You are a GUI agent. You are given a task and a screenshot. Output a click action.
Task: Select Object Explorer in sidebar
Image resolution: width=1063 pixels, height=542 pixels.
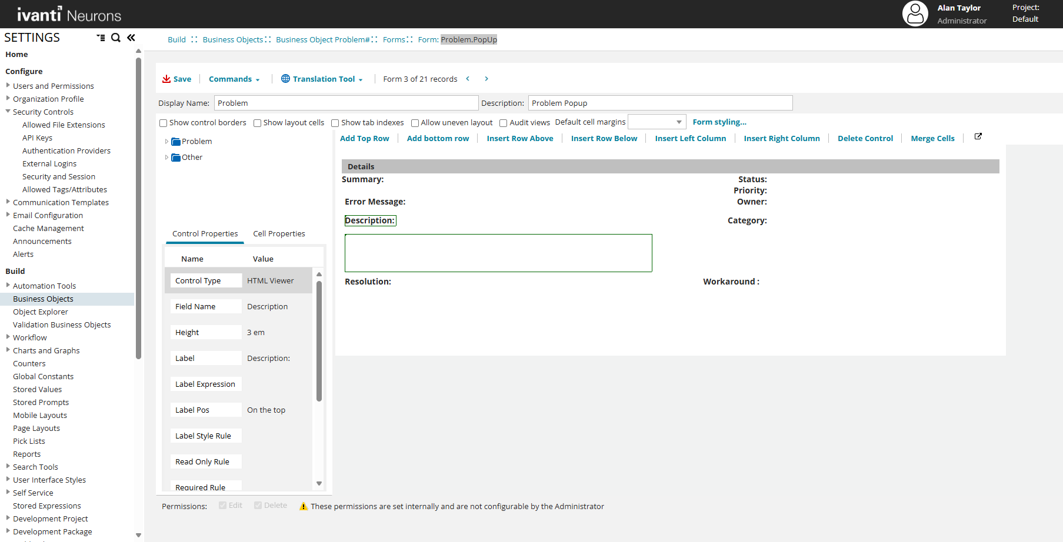click(x=41, y=312)
